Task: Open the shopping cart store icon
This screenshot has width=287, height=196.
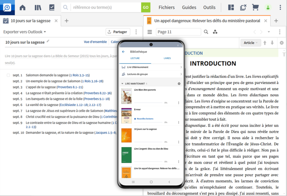Action: (x=255, y=7)
